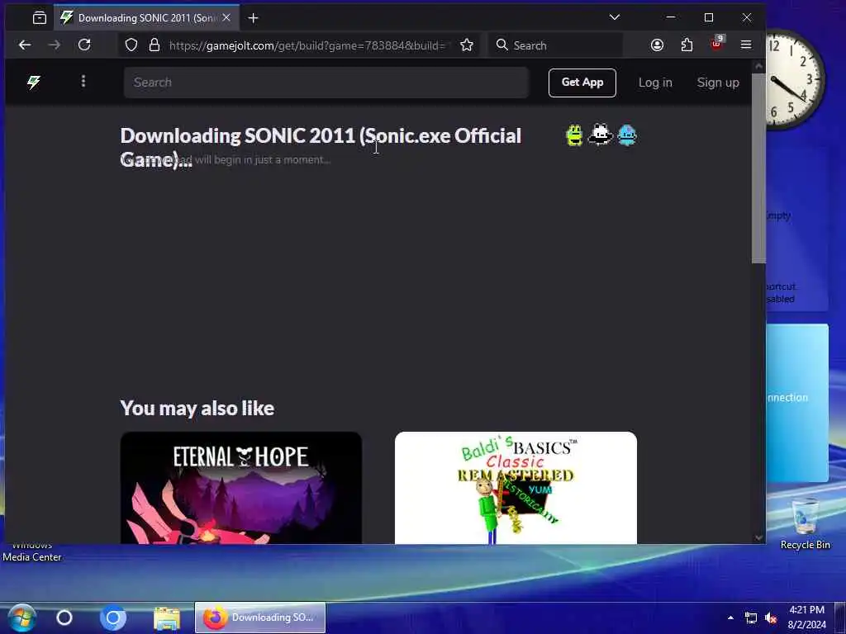Open the three-dot site menu
This screenshot has height=634, width=846.
(x=83, y=82)
